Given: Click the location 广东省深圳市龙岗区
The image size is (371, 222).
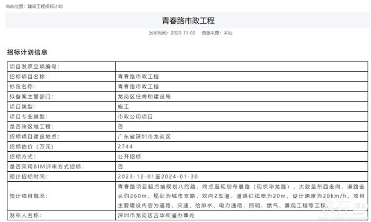Looking at the screenshot, I should tap(144, 136).
